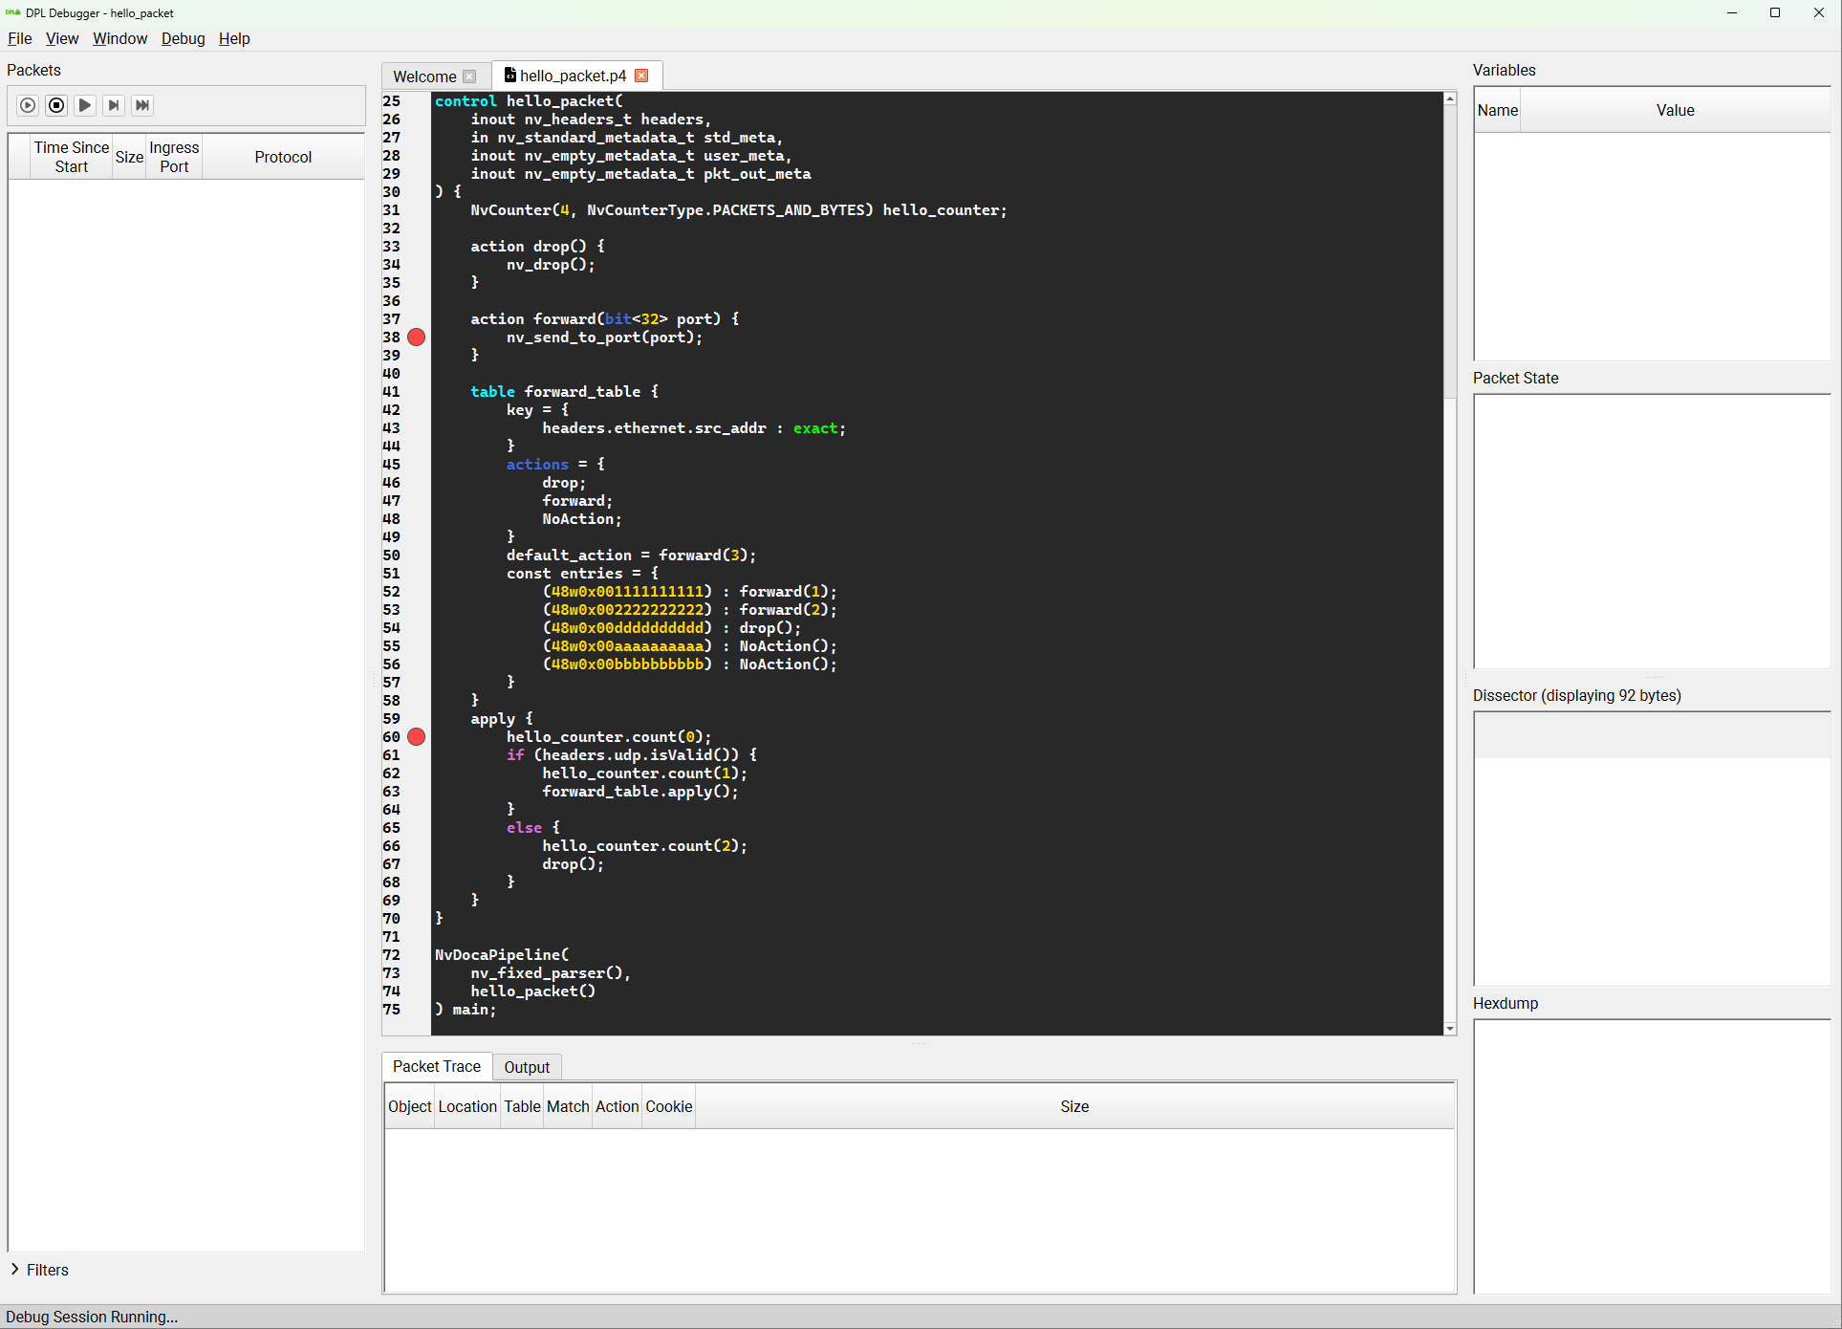Open the Help menu
Screen dimensions: 1842x1329
click(234, 38)
